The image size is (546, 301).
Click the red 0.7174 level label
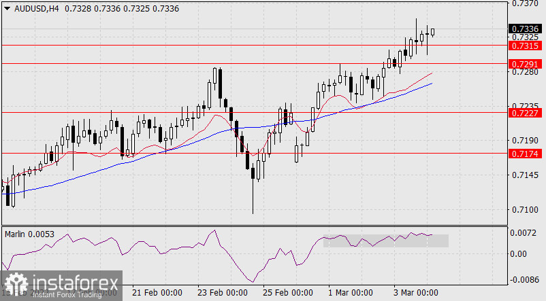point(525,154)
